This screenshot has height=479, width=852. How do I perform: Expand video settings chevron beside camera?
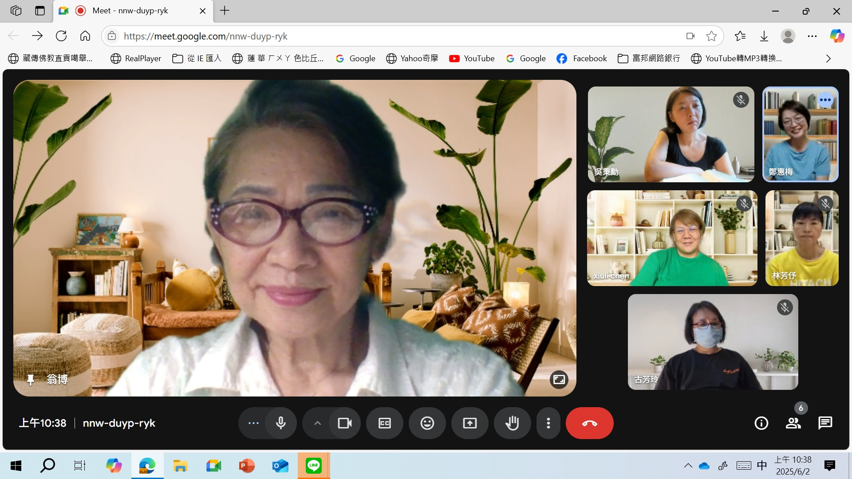tap(317, 423)
